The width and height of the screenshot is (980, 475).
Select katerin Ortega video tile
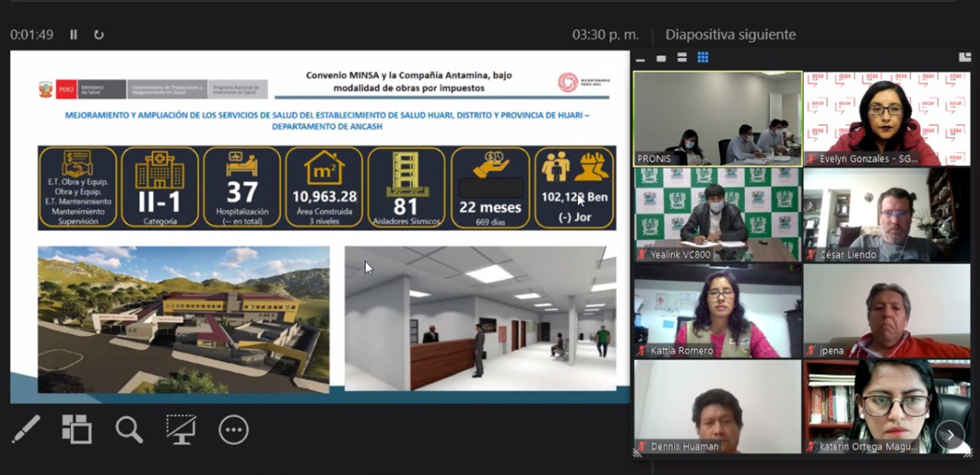[887, 407]
